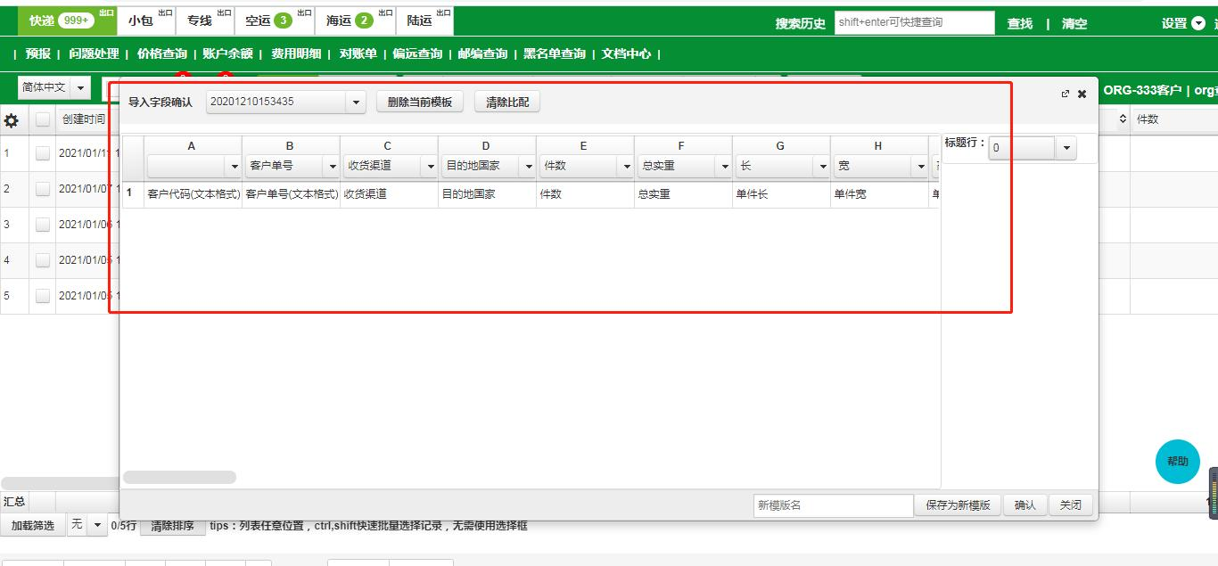The width and height of the screenshot is (1218, 566).
Task: Open the 简体中文 language dropdown
Action: pos(81,87)
